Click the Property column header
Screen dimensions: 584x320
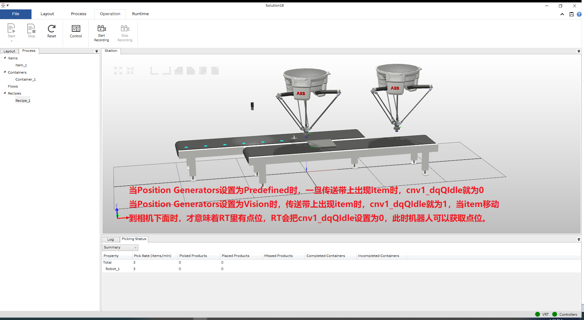click(117, 256)
